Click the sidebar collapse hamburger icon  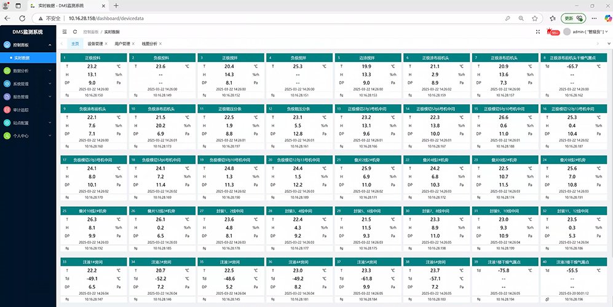pos(65,31)
